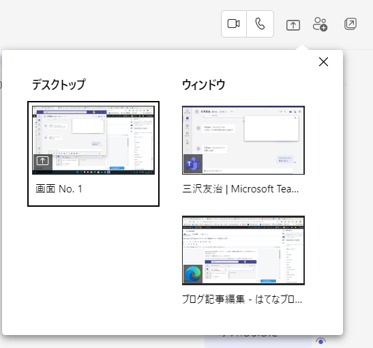
Task: Click the seen eye icon below popup
Action: (x=320, y=341)
